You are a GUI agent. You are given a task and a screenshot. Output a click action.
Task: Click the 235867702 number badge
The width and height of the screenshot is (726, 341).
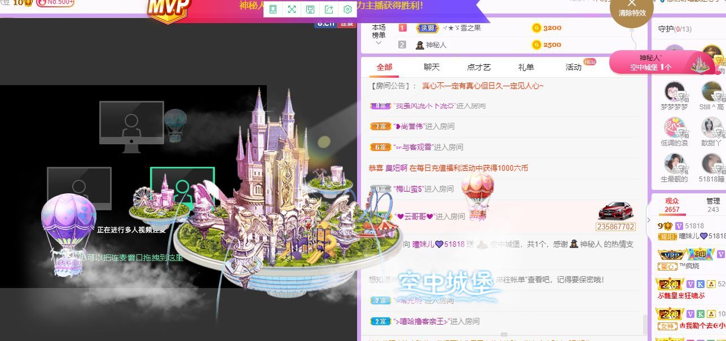pyautogui.click(x=615, y=227)
